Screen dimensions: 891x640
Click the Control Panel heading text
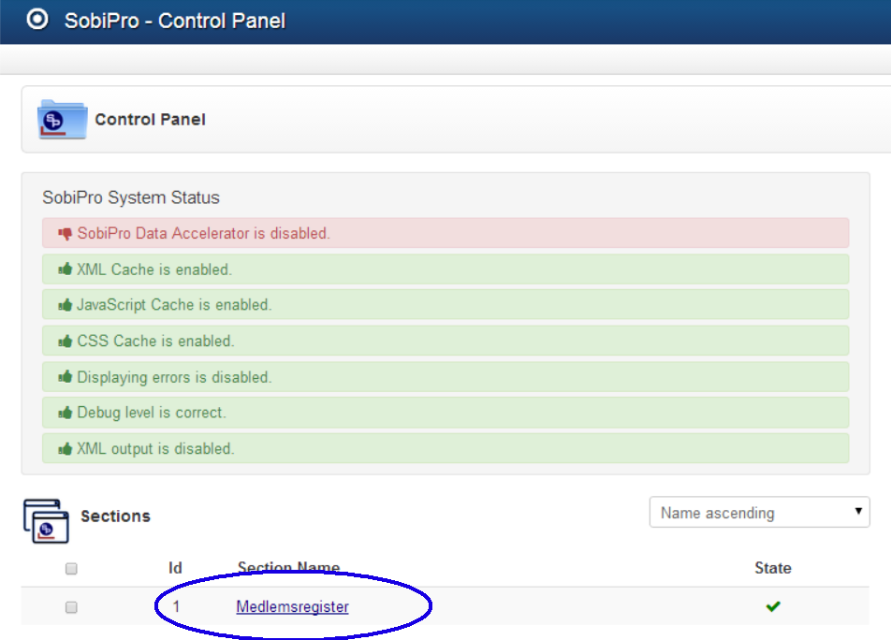pyautogui.click(x=150, y=119)
